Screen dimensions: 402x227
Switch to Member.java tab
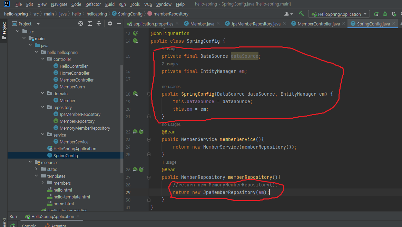click(x=202, y=24)
